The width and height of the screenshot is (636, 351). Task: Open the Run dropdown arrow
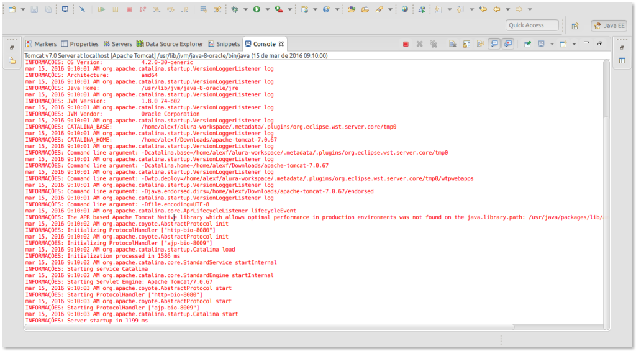coord(267,9)
